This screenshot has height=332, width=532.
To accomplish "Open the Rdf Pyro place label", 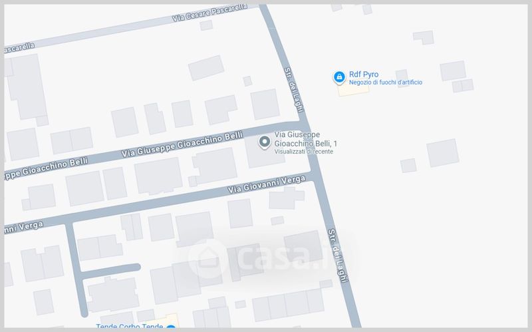I will 364,75.
